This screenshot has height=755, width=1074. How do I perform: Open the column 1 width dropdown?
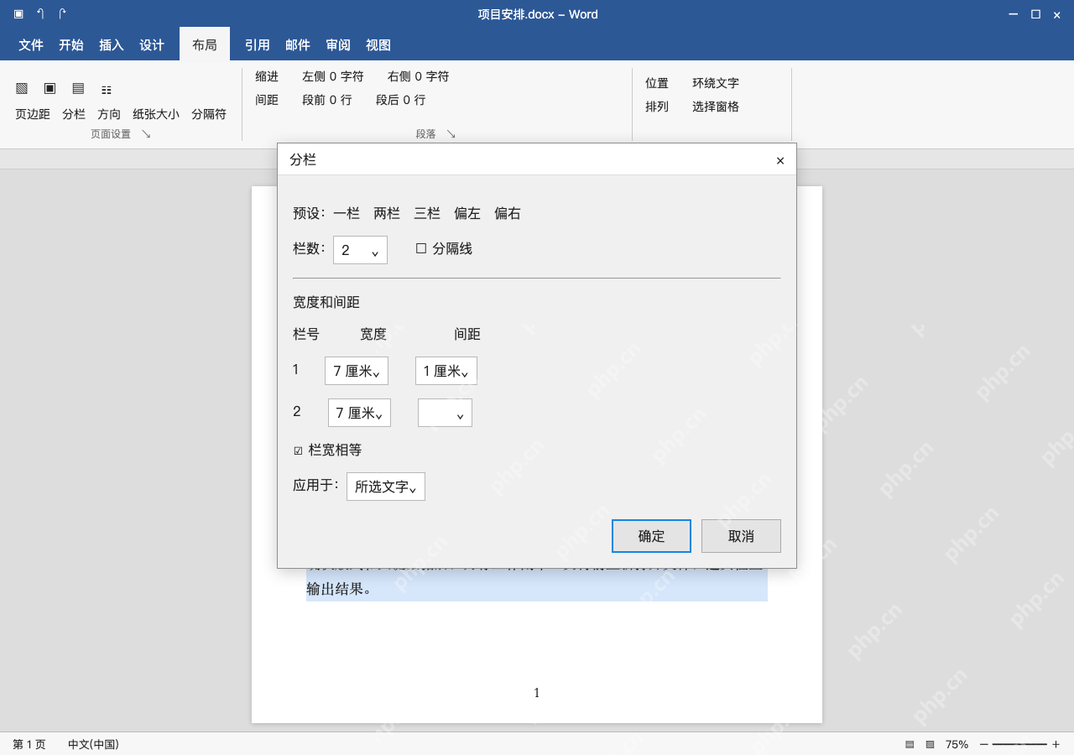coord(356,371)
